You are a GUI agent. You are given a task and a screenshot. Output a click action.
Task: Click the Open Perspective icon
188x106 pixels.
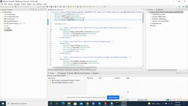183,7
